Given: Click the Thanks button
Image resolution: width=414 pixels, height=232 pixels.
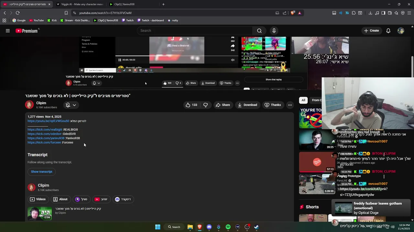Looking at the screenshot, I should click(x=273, y=105).
